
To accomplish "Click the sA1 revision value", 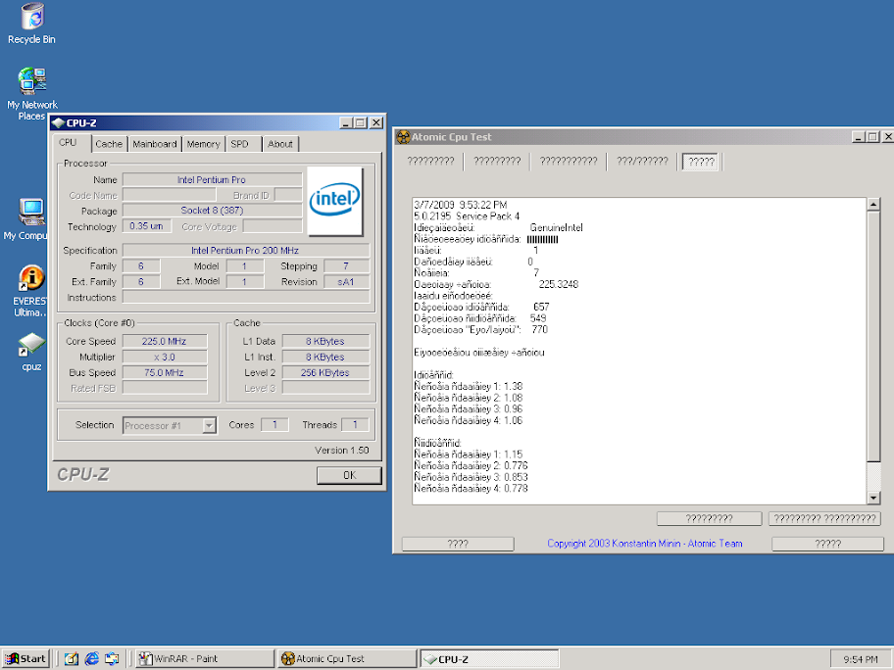I will click(x=346, y=282).
